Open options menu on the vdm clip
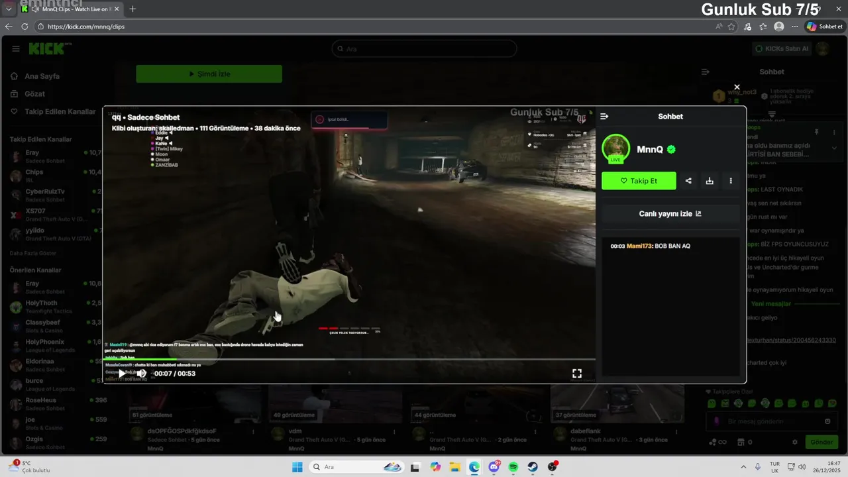The width and height of the screenshot is (848, 477). [x=393, y=431]
